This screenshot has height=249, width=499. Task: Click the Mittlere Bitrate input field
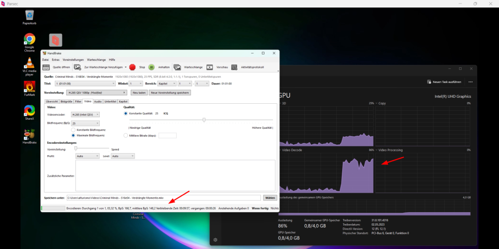click(167, 135)
